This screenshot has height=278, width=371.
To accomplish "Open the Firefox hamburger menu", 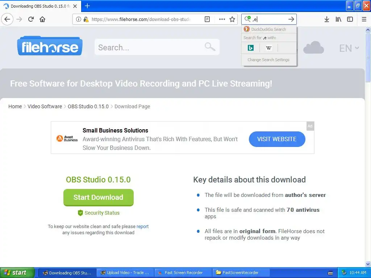I will (364, 19).
